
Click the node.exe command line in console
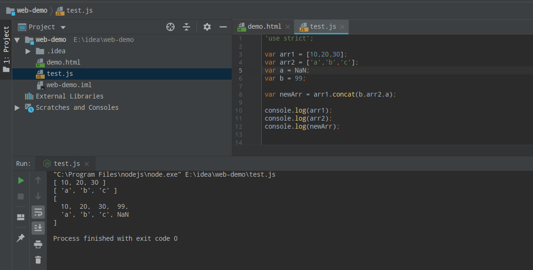coord(164,175)
